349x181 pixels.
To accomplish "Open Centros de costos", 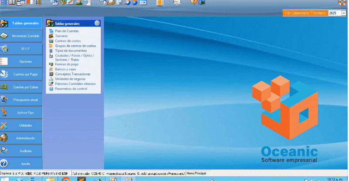I will [x=68, y=41].
